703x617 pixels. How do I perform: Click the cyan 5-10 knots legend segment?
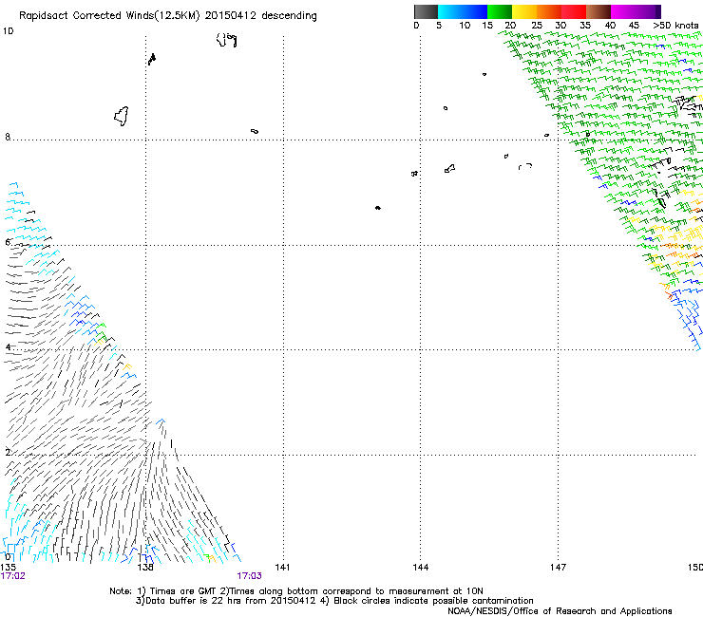tap(450, 11)
